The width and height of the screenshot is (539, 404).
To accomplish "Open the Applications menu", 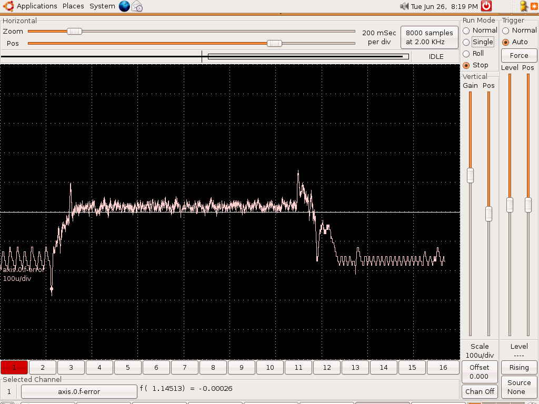I will tap(37, 6).
